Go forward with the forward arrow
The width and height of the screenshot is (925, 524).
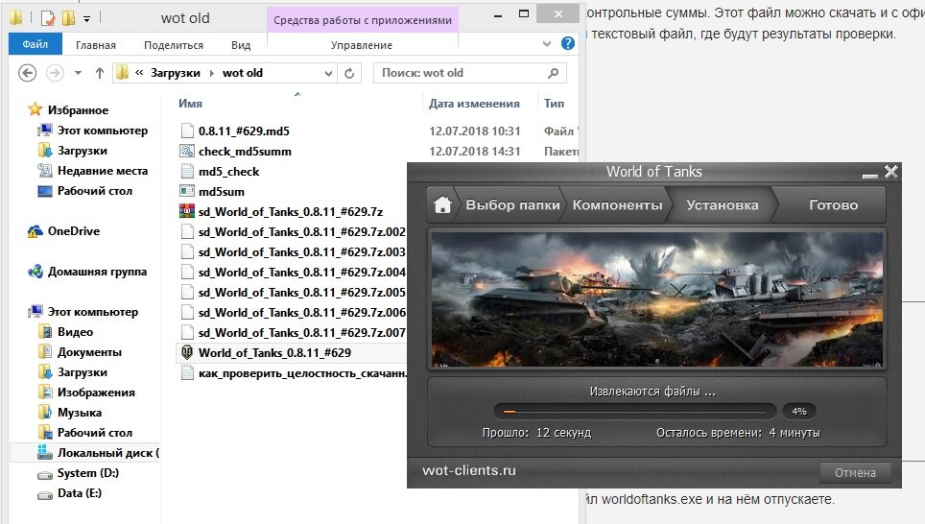click(55, 73)
